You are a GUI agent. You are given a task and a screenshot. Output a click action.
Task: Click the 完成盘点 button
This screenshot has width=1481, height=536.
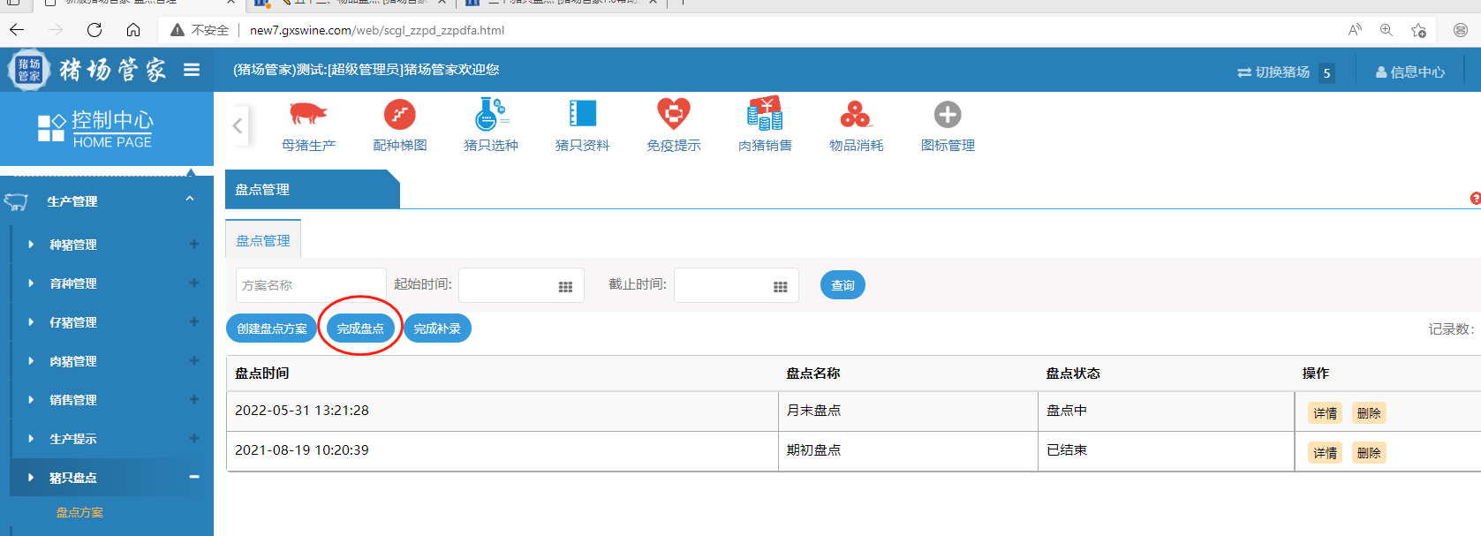pyautogui.click(x=360, y=328)
